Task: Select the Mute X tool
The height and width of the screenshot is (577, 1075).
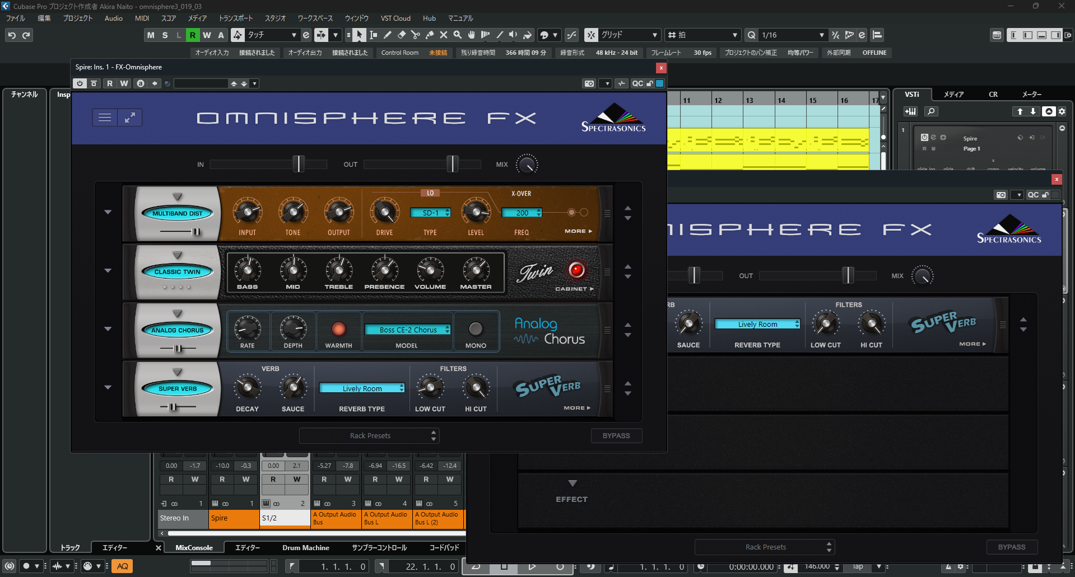Action: [x=444, y=35]
